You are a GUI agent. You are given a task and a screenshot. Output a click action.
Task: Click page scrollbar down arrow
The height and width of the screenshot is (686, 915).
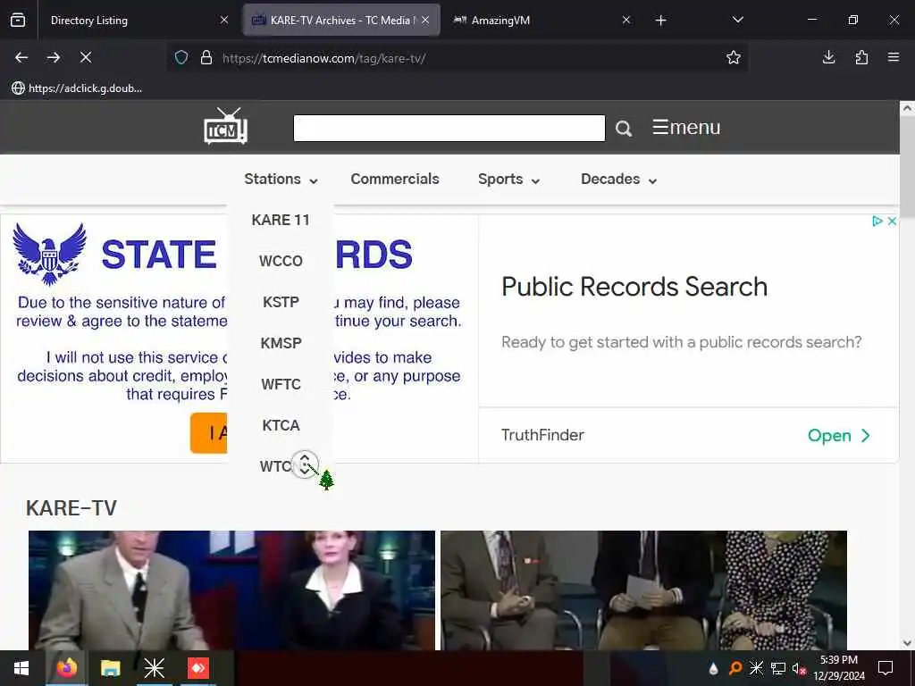coord(907,643)
